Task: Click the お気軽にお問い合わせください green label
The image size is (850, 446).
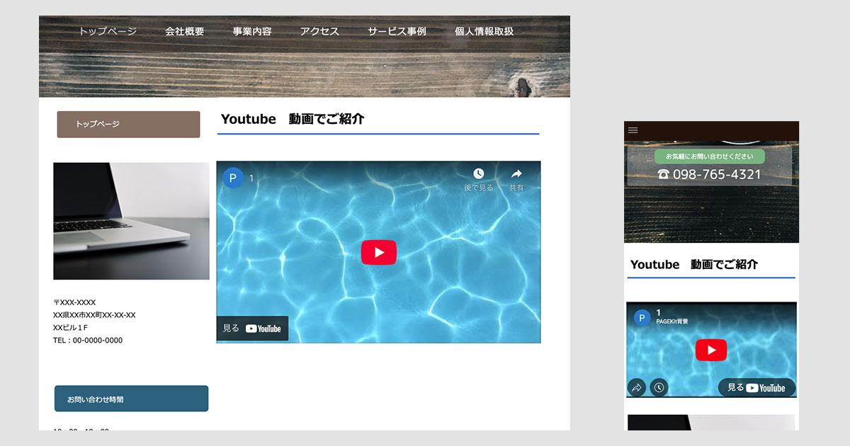Action: click(x=709, y=156)
